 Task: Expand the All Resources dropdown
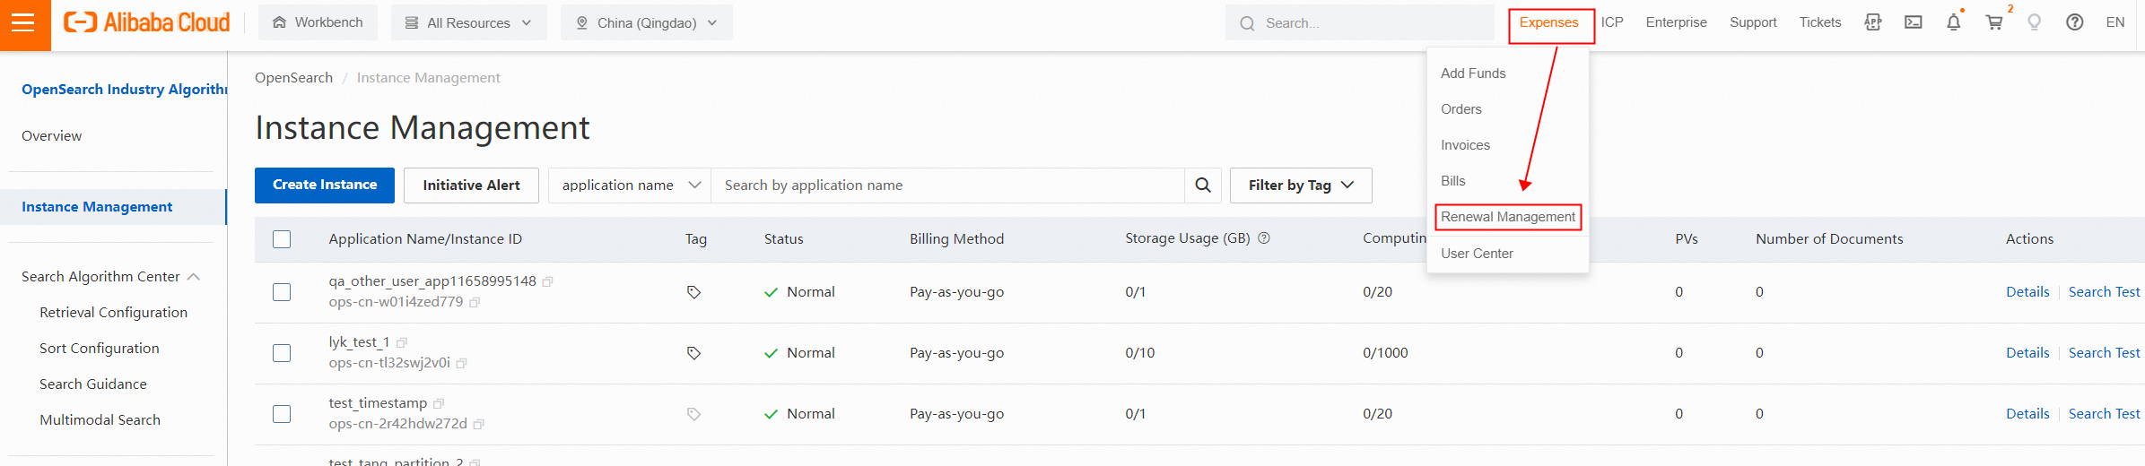tap(468, 22)
